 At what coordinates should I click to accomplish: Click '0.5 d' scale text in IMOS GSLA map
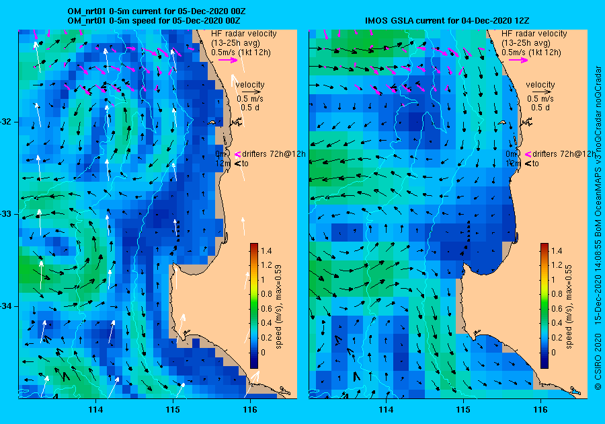pyautogui.click(x=540, y=108)
